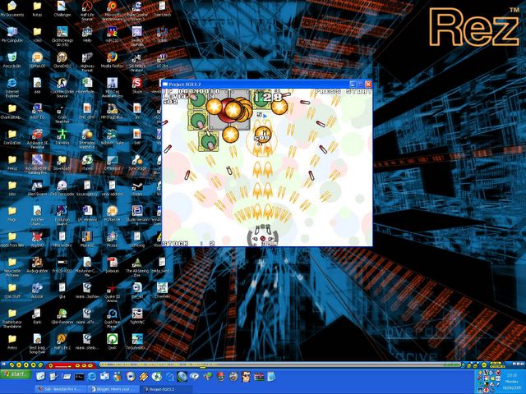Open the Downloads folder icon
This screenshot has height=394, width=526.
click(62, 163)
